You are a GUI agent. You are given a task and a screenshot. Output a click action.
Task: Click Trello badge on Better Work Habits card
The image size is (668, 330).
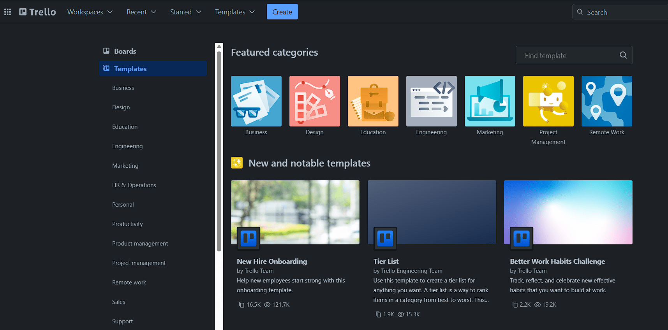[x=522, y=238]
